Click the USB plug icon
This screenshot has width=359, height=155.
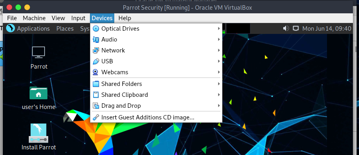(96, 61)
